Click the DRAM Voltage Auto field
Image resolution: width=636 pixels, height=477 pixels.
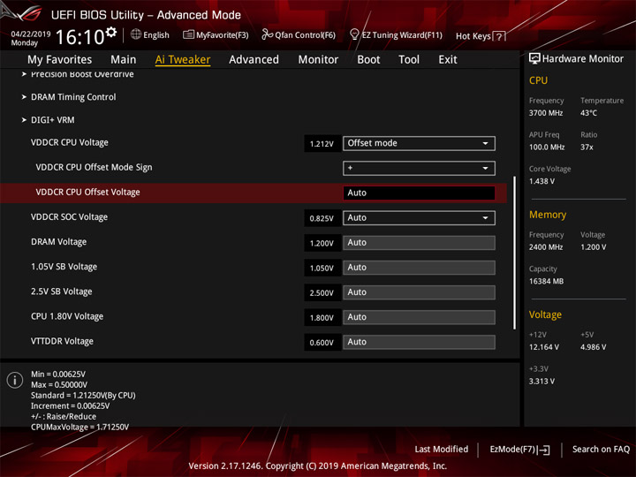coord(419,243)
